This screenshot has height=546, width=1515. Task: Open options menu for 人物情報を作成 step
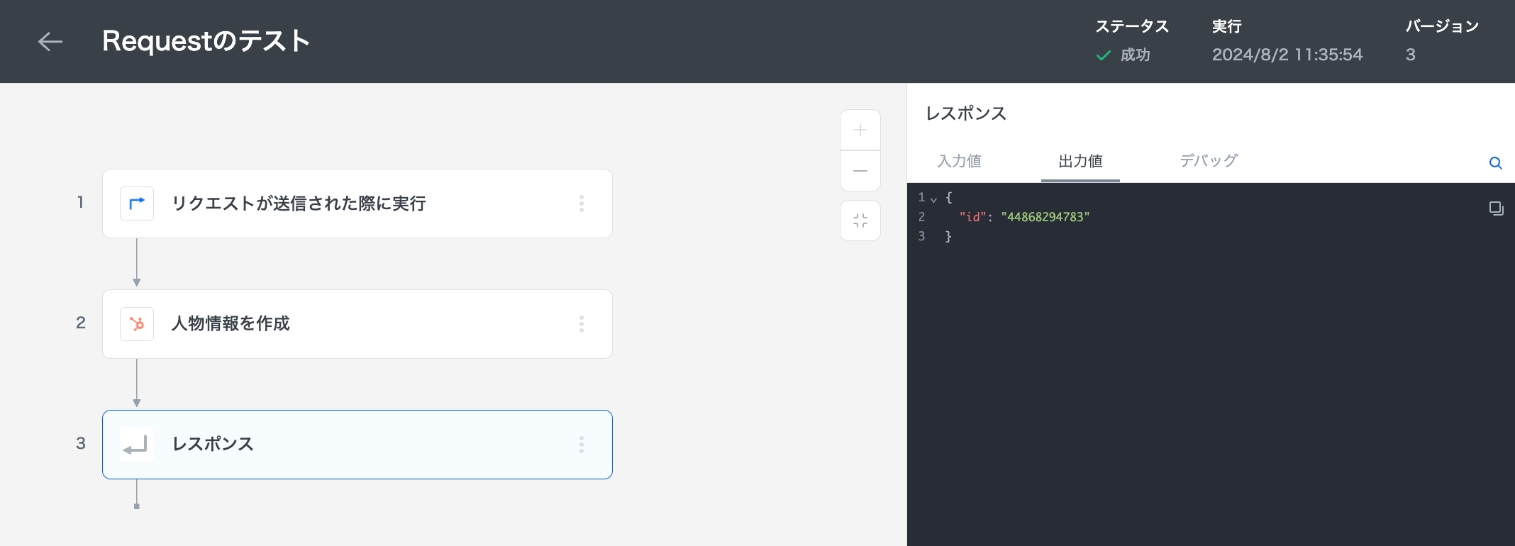click(x=581, y=324)
